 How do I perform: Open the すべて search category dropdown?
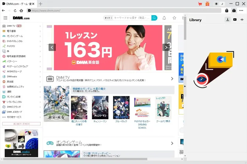click(x=108, y=18)
